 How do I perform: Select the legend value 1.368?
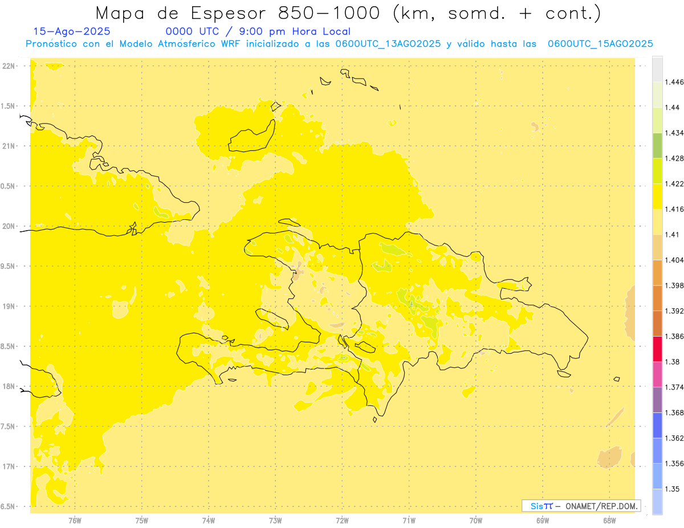pyautogui.click(x=674, y=412)
